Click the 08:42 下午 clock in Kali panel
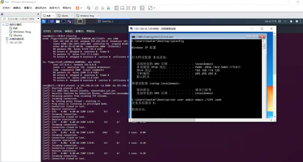Viewport: 303px width, 162px height. click(271, 21)
